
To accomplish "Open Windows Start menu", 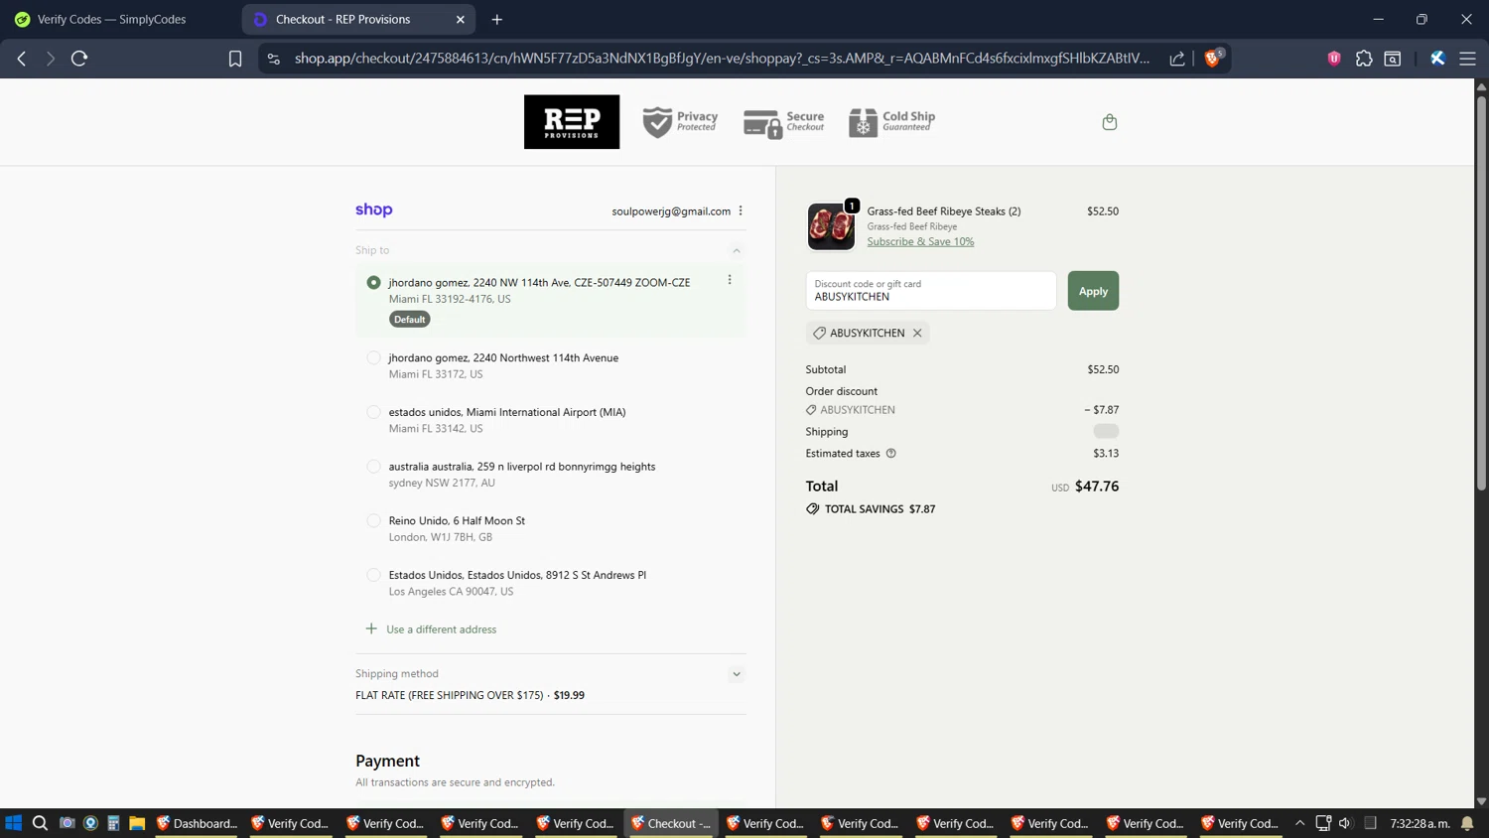I will coord(14,823).
